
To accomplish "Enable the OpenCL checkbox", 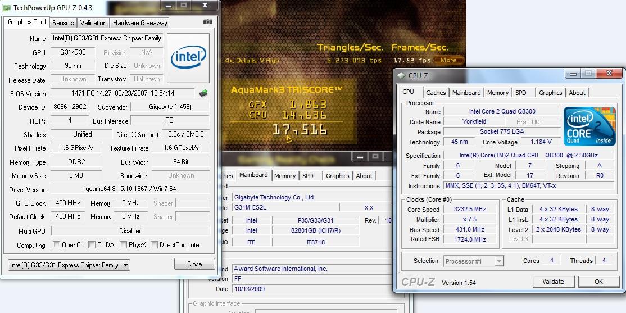I will tap(57, 245).
